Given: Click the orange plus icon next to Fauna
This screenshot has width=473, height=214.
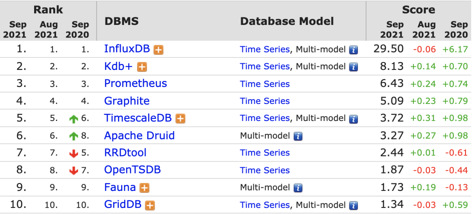Looking at the screenshot, I should point(145,188).
